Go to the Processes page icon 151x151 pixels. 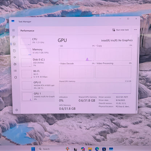point(14,37)
